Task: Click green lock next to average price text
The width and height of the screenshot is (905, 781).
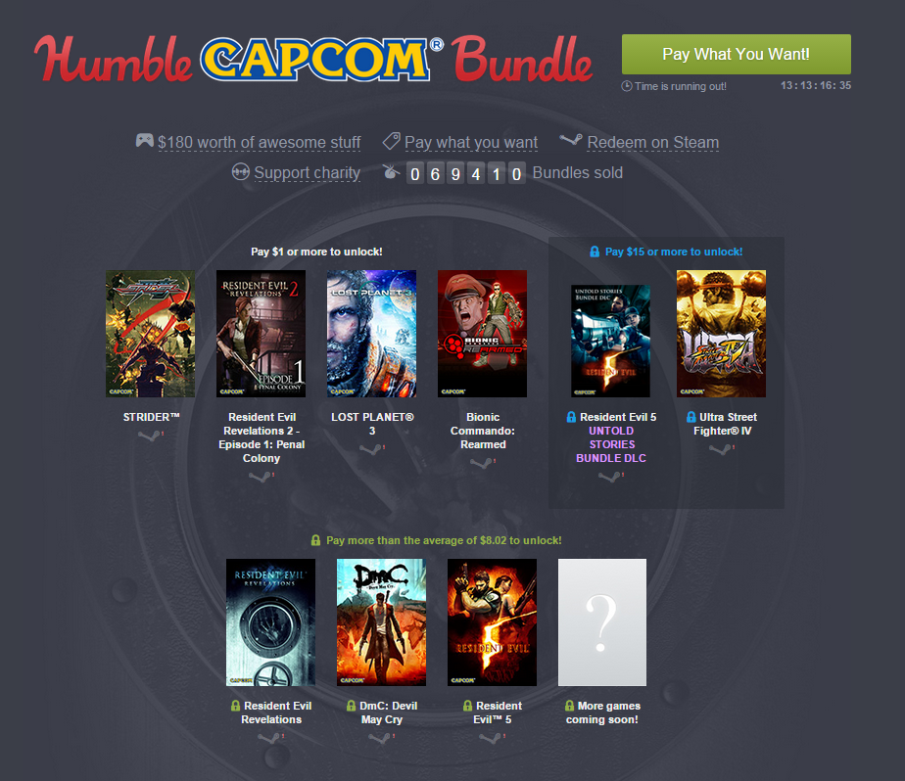Action: [x=315, y=540]
